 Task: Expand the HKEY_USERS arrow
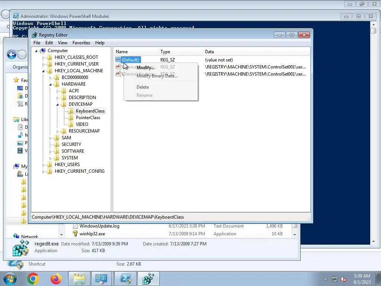[43, 165]
